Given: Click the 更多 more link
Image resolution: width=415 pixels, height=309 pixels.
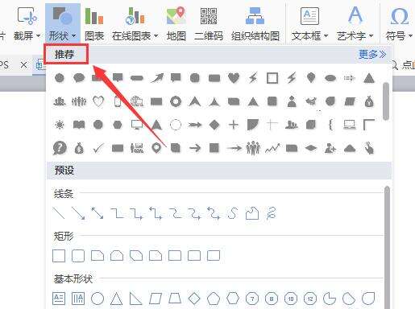Looking at the screenshot, I should click(372, 55).
